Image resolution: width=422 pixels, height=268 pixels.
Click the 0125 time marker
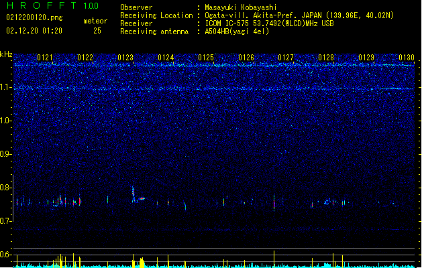[x=206, y=58]
